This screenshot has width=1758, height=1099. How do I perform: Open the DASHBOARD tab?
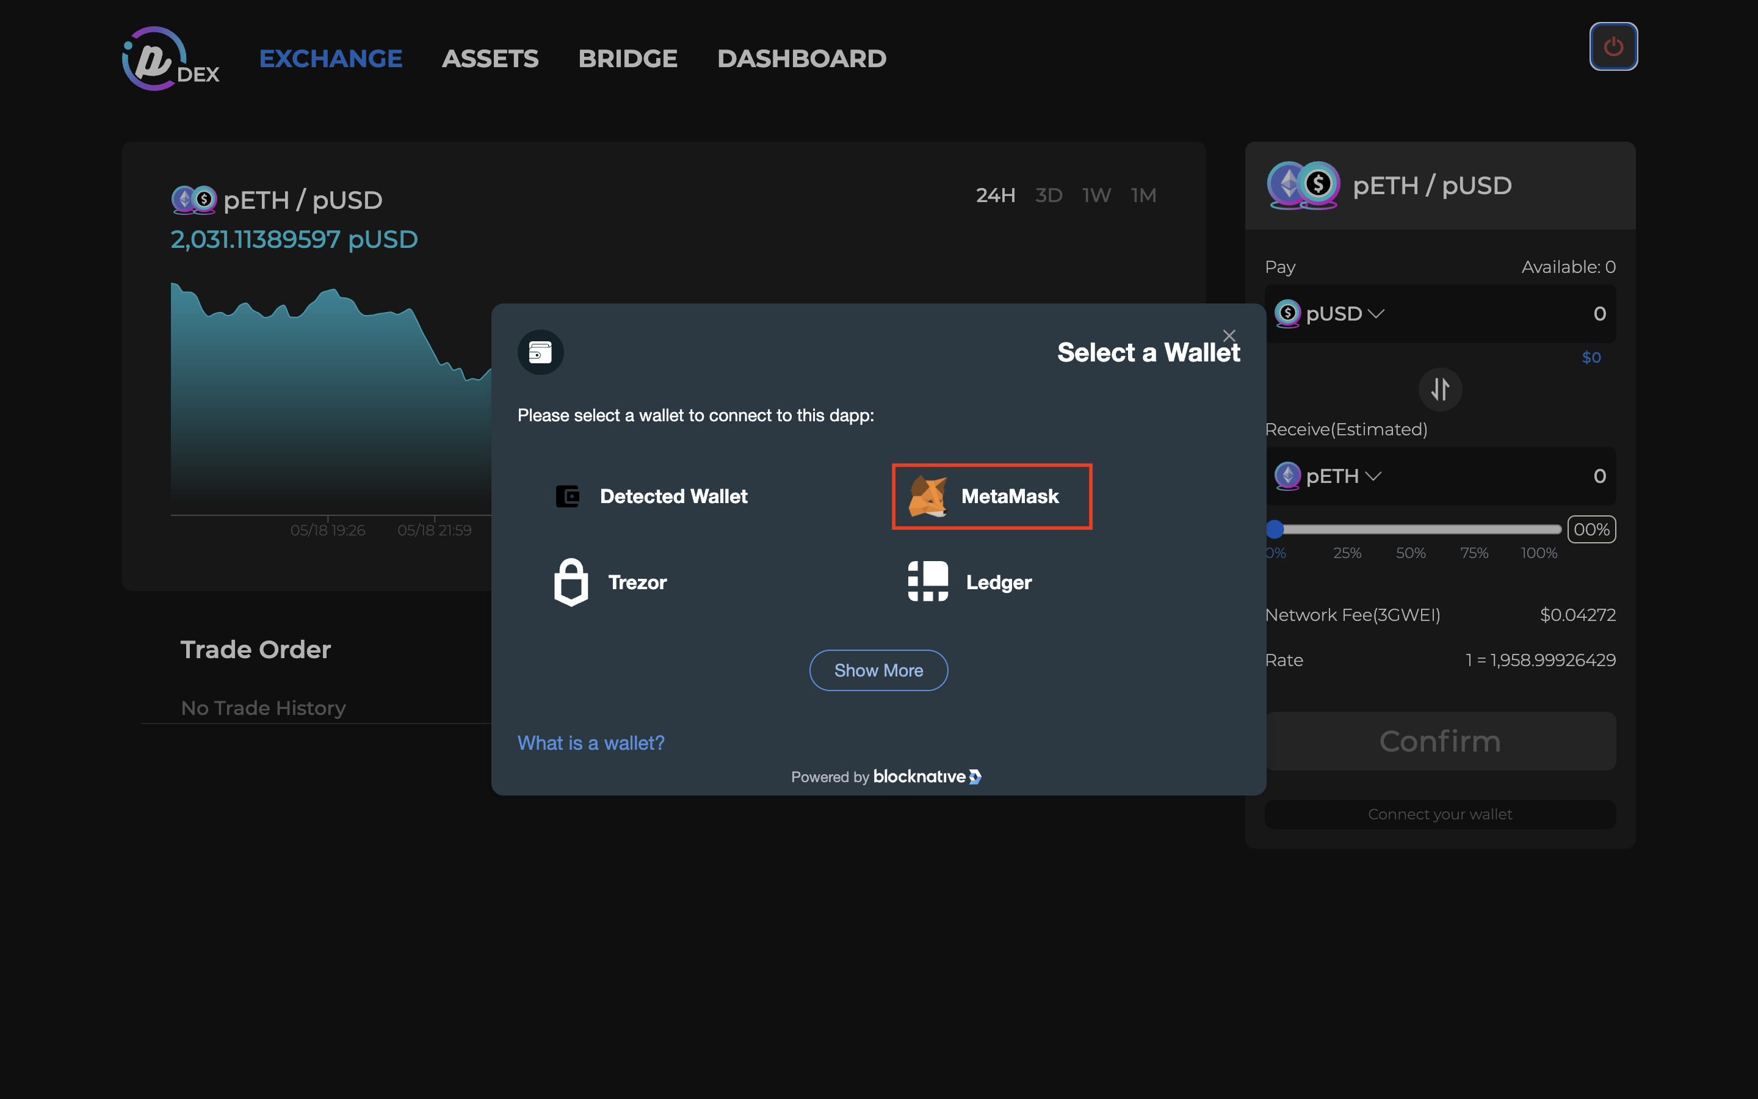[x=802, y=58]
